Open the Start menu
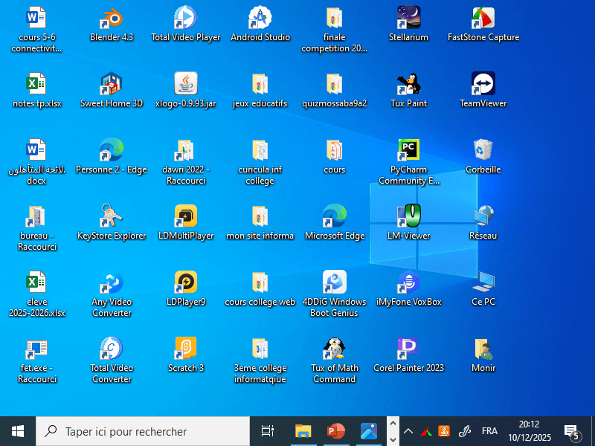 (16, 430)
